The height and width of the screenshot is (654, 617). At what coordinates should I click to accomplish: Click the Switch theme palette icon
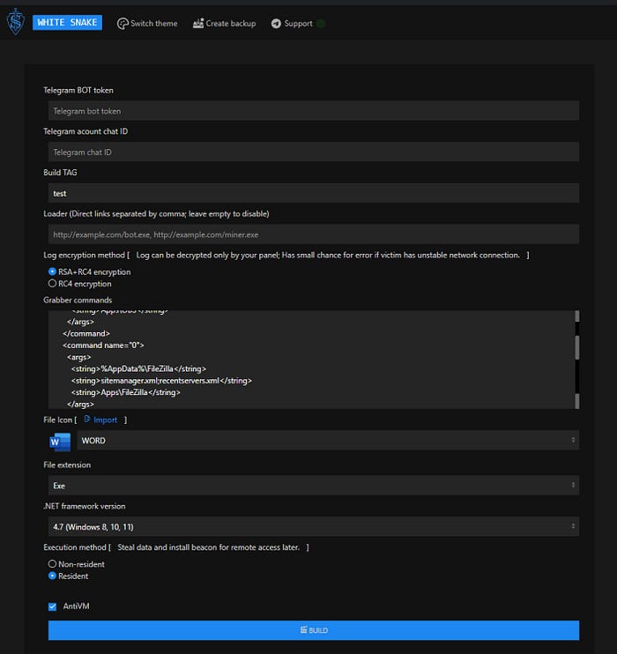[123, 24]
